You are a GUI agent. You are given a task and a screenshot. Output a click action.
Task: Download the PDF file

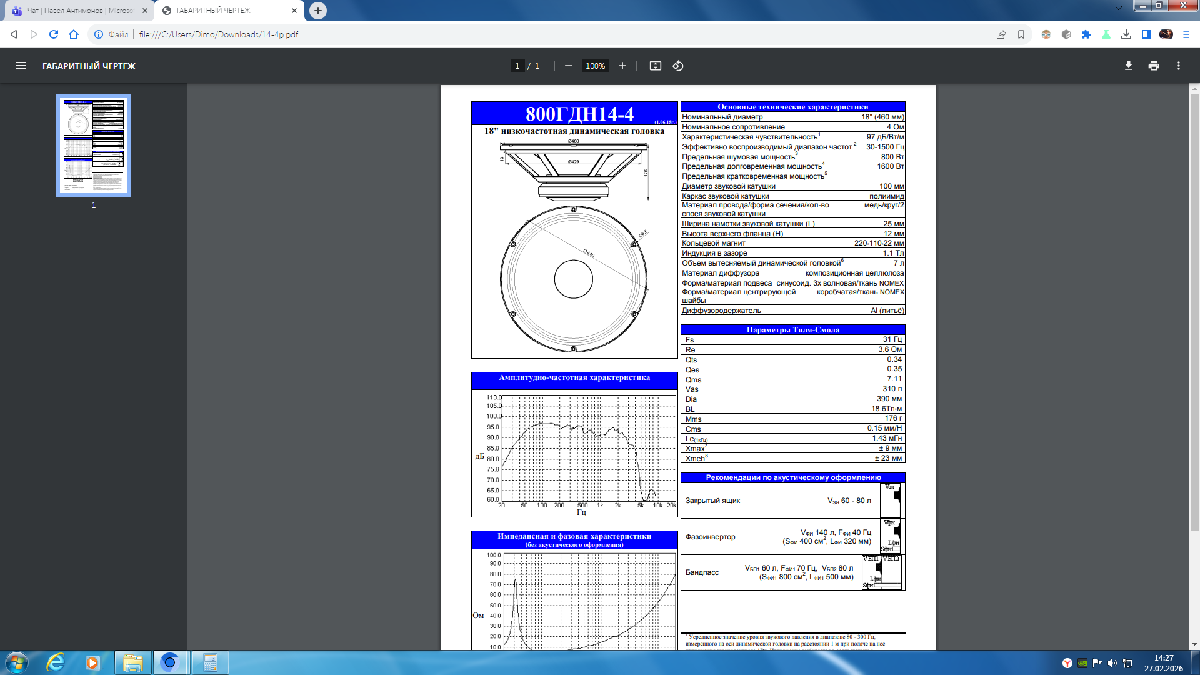[x=1128, y=66]
